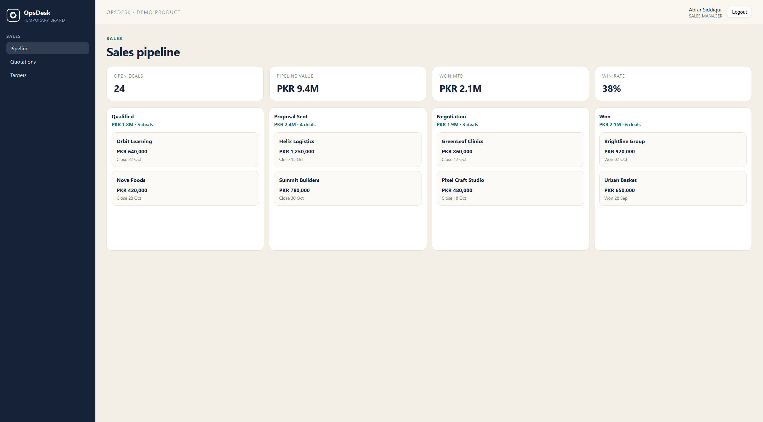Click the 'PKR 1,250,000' amount
763x422 pixels.
click(297, 152)
